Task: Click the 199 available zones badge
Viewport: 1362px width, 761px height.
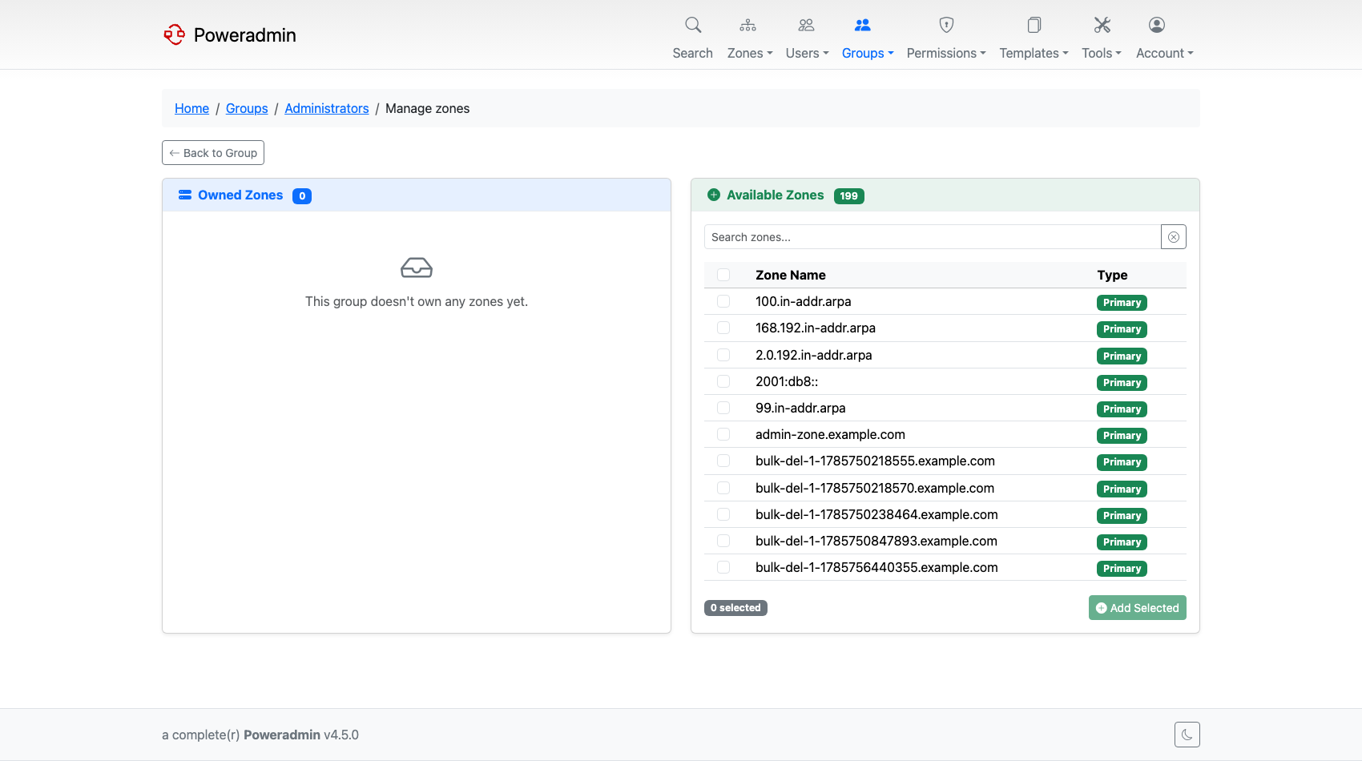Action: tap(849, 196)
